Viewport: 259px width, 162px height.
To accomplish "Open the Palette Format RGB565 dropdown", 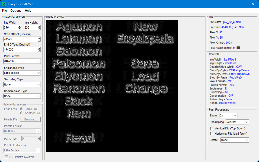I will click(x=22, y=131).
